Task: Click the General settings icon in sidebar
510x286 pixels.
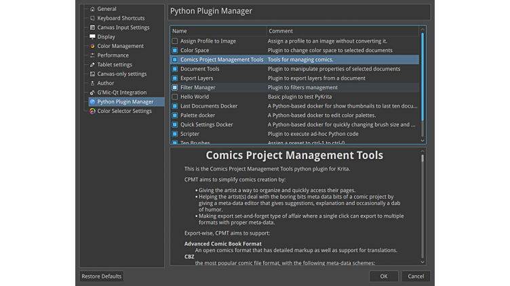Action: pyautogui.click(x=92, y=9)
